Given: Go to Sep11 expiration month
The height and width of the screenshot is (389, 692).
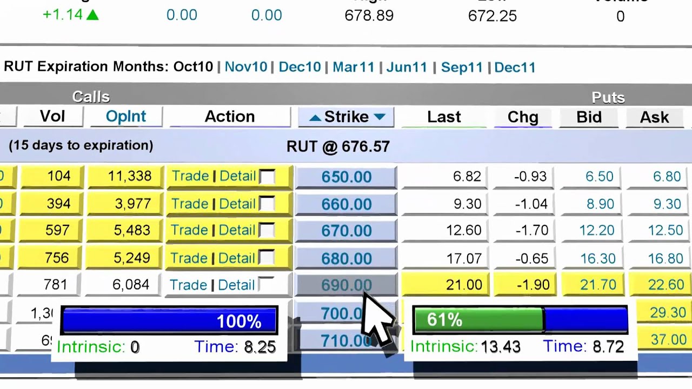Looking at the screenshot, I should click(462, 67).
